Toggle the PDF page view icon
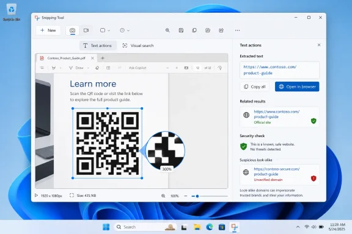 click(108, 68)
